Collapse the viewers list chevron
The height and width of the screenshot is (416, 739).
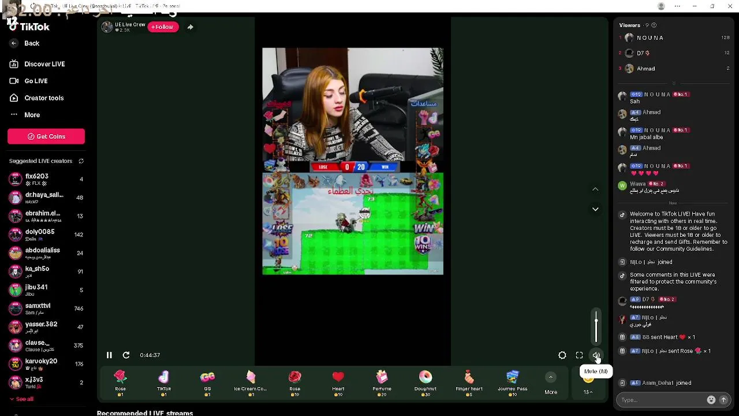coord(673,83)
